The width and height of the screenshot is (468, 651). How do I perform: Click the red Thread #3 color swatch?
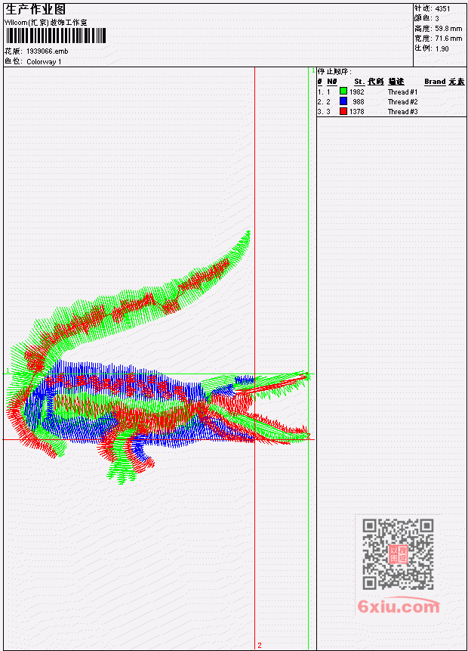(x=343, y=111)
